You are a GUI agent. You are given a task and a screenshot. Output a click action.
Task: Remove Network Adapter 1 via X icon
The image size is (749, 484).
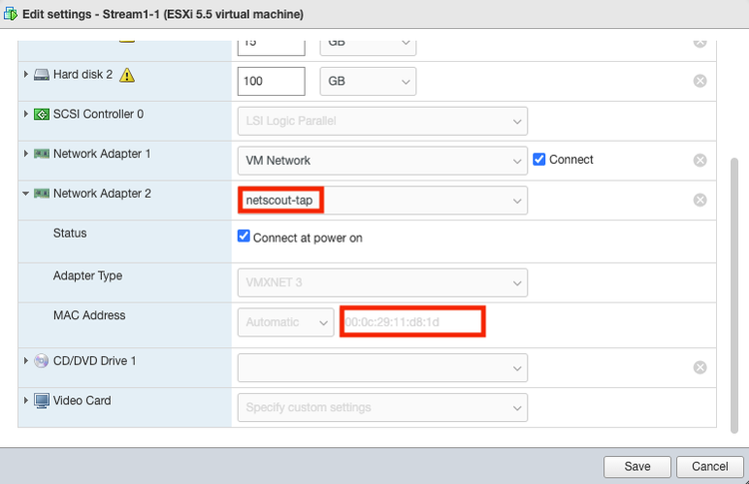click(x=700, y=160)
